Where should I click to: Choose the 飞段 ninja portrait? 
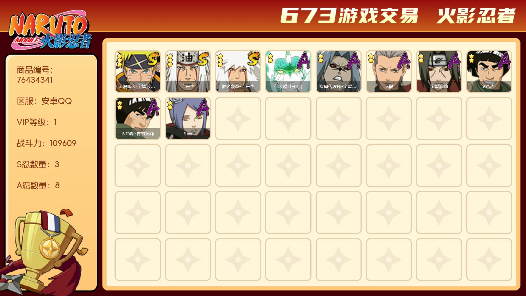point(389,72)
